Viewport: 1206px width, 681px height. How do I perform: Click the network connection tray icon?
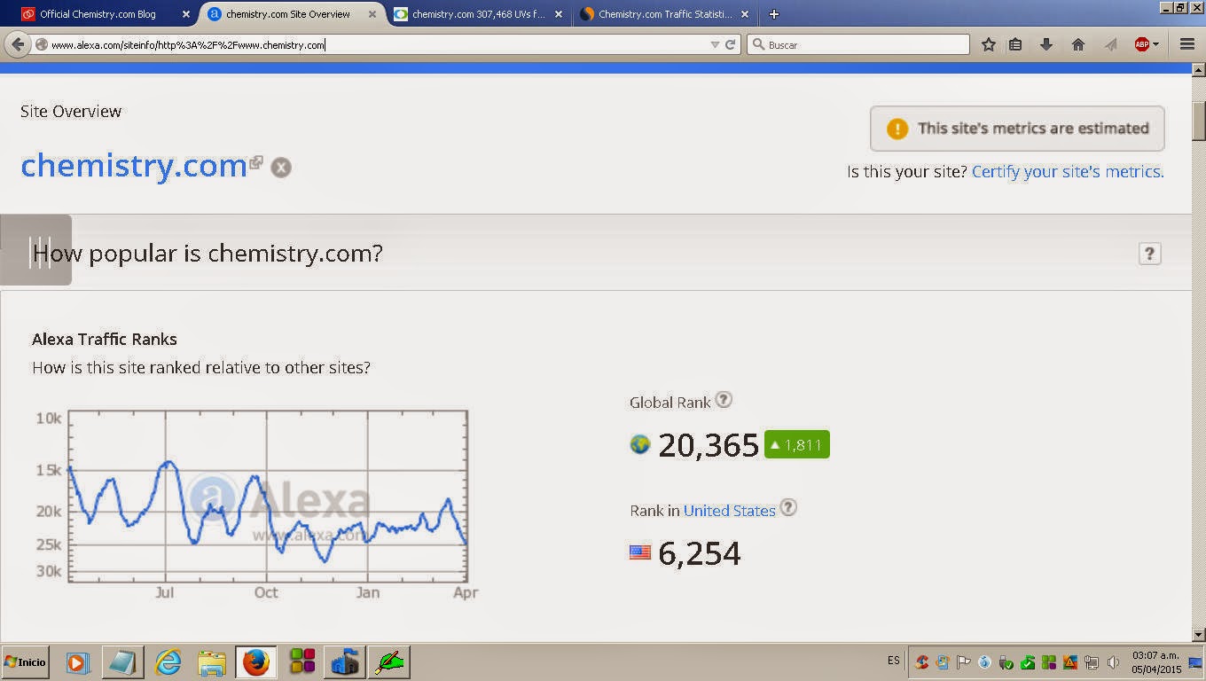click(x=1092, y=662)
